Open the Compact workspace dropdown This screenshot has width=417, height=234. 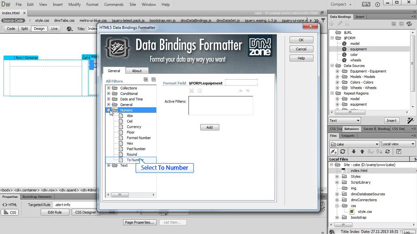point(341,4)
